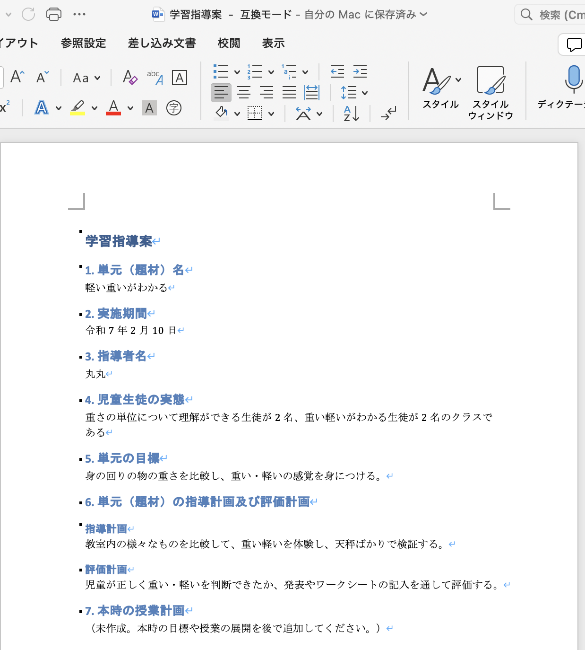The image size is (585, 650).
Task: Click the Sort A-Z icon
Action: pyautogui.click(x=350, y=113)
